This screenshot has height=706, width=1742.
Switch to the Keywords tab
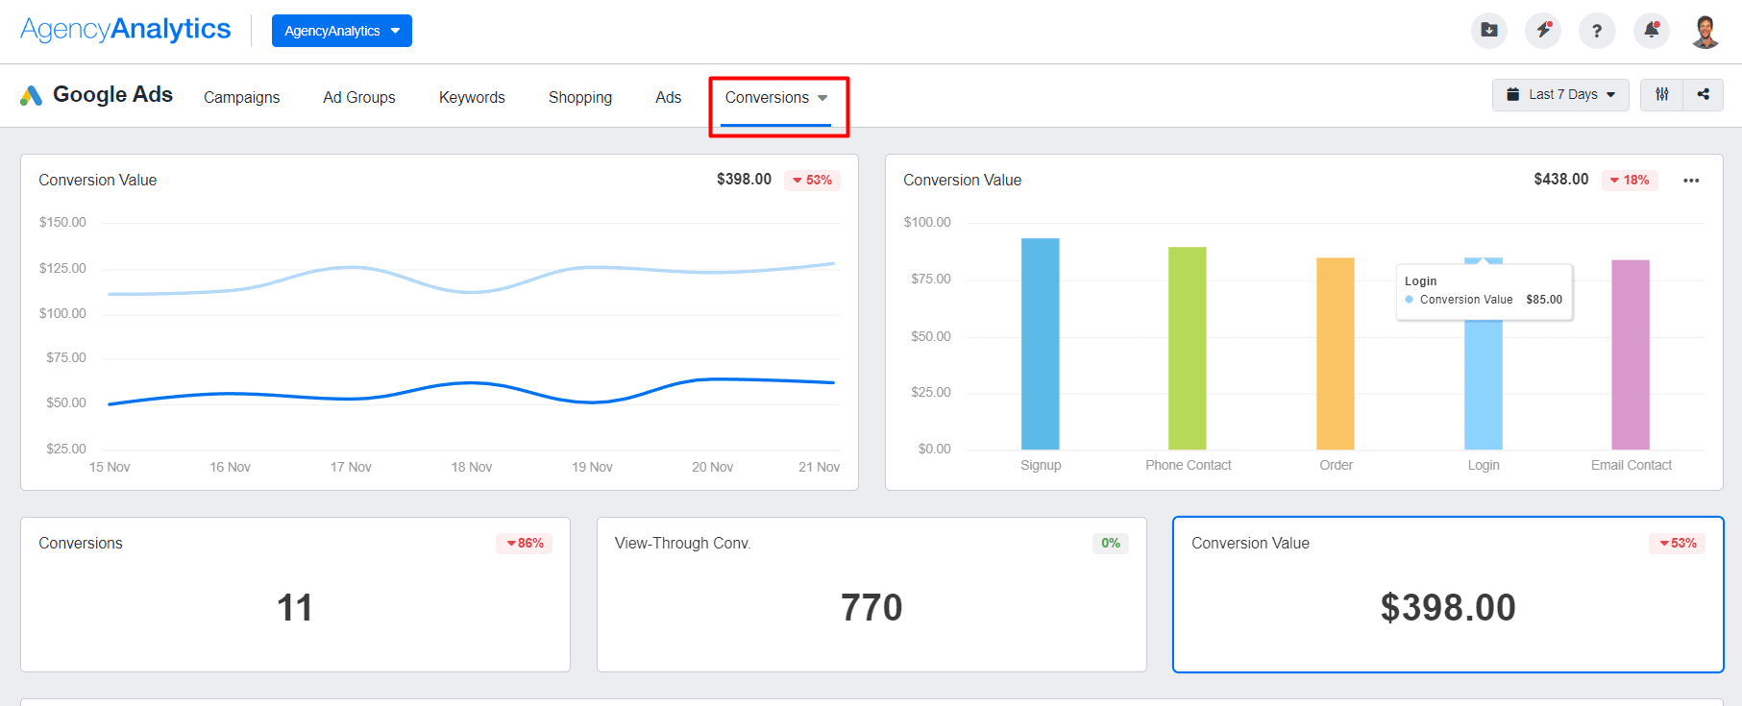(x=472, y=98)
